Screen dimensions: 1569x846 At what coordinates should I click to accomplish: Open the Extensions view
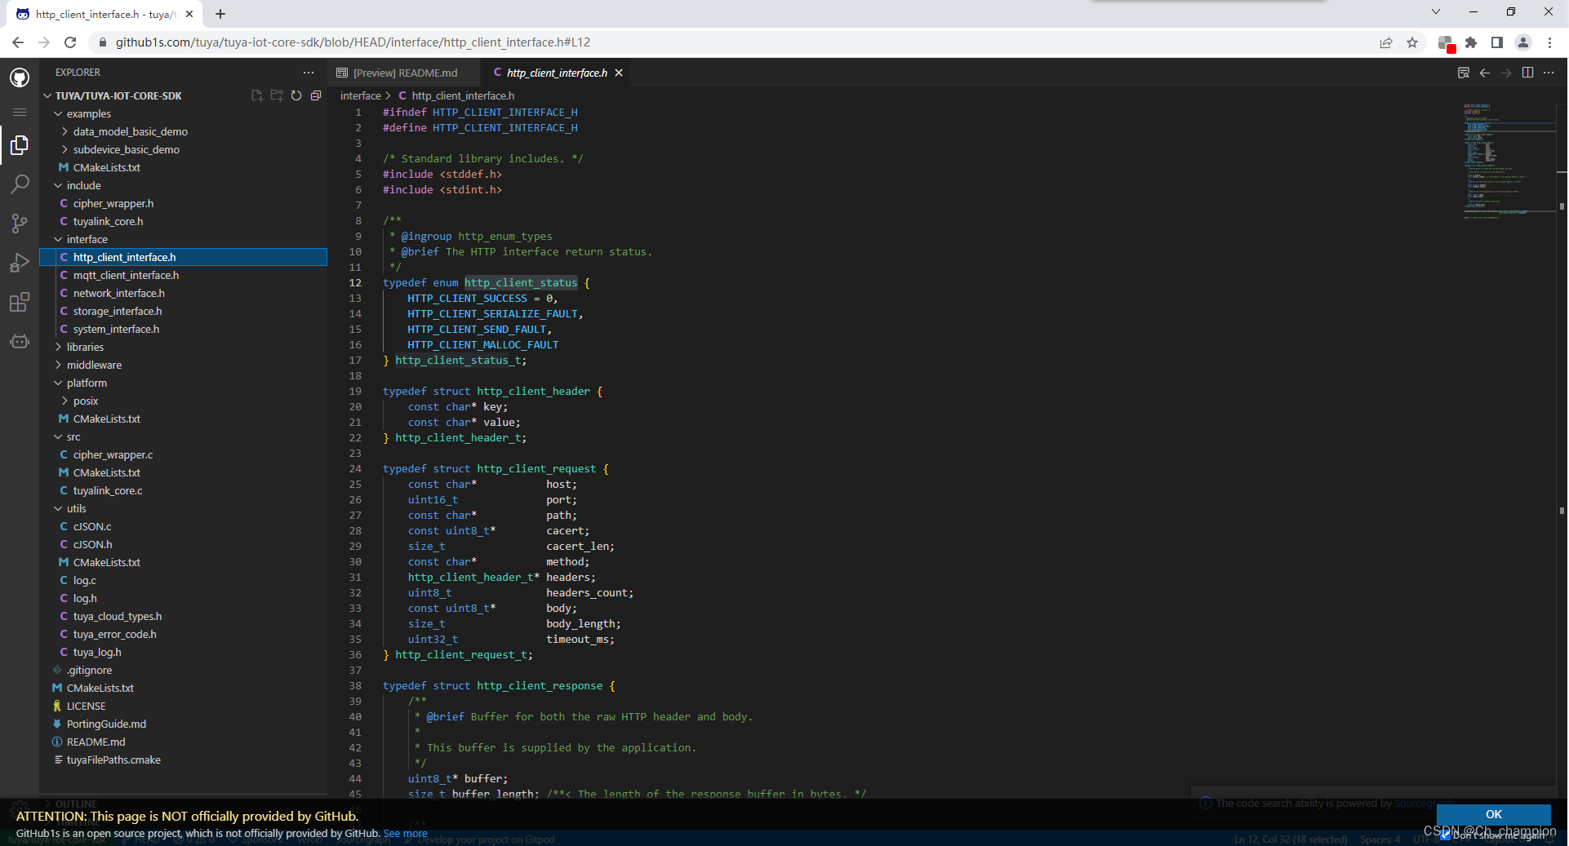pyautogui.click(x=20, y=302)
